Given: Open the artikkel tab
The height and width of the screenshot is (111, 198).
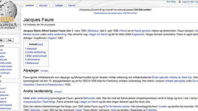Looking at the screenshot, I should click(30, 6).
